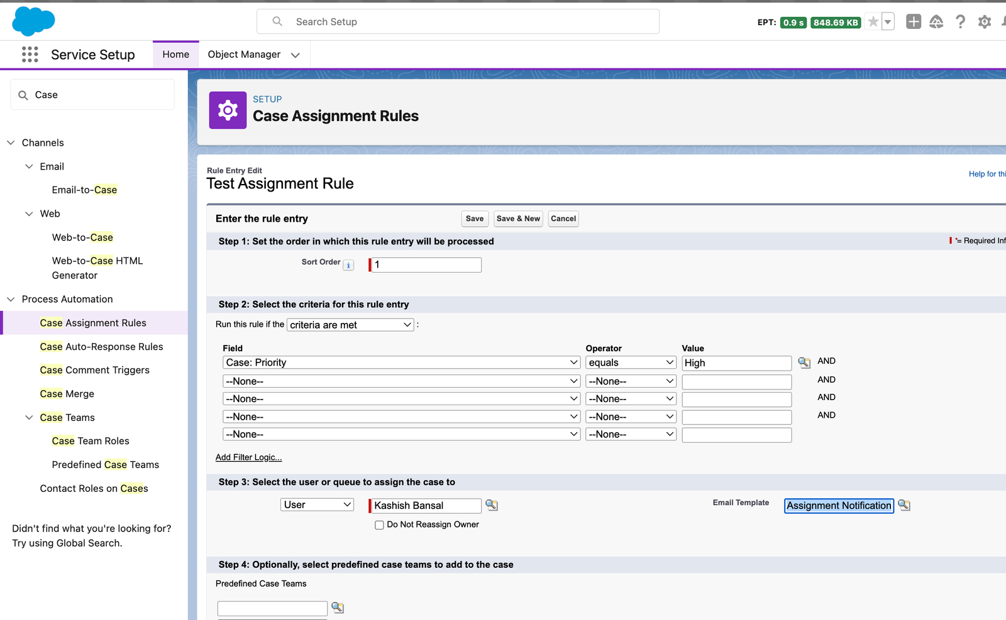Image resolution: width=1006 pixels, height=620 pixels.
Task: Open second row --None-- field dropdown
Action: pos(401,381)
